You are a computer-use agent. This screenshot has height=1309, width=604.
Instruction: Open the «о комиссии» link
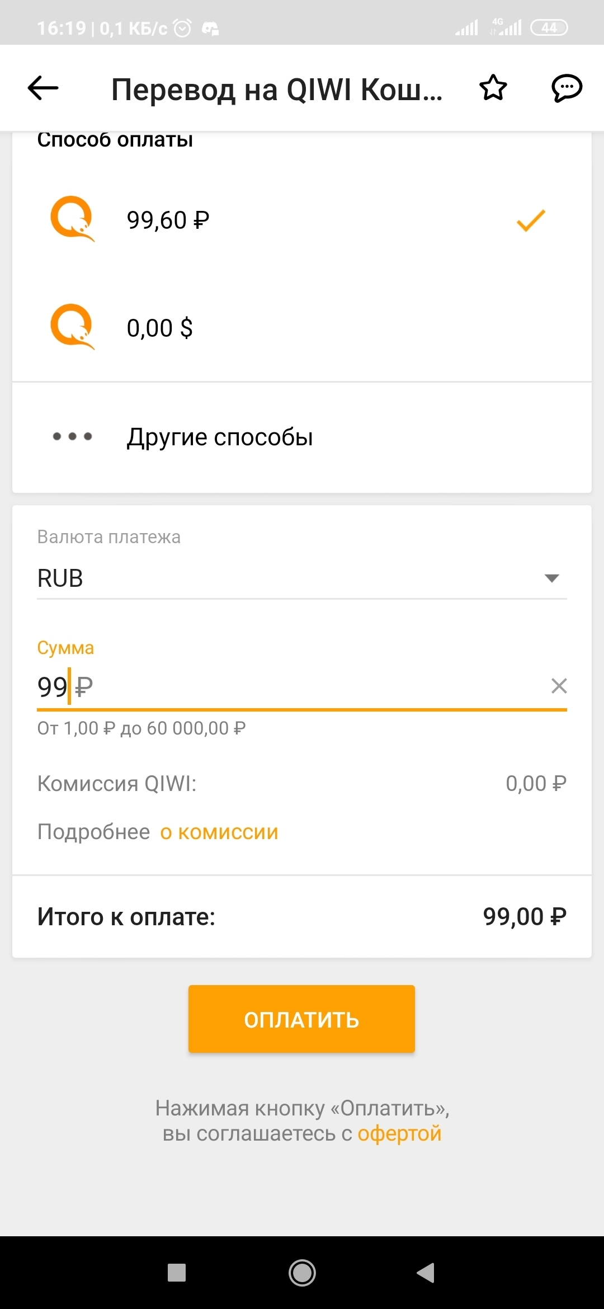click(219, 832)
